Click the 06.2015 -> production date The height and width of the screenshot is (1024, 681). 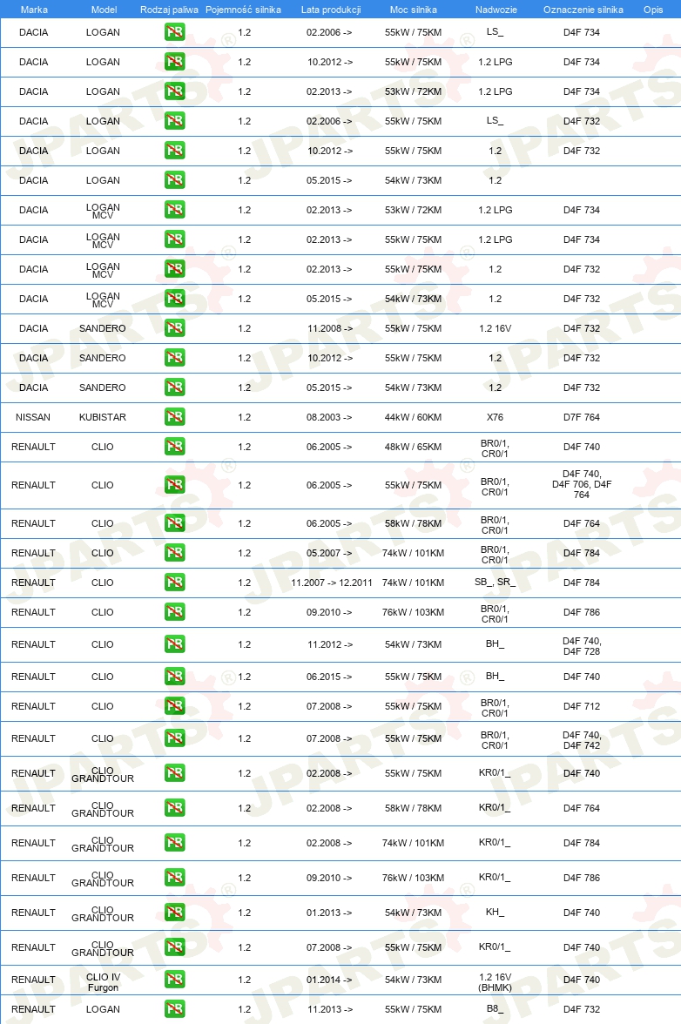[329, 677]
